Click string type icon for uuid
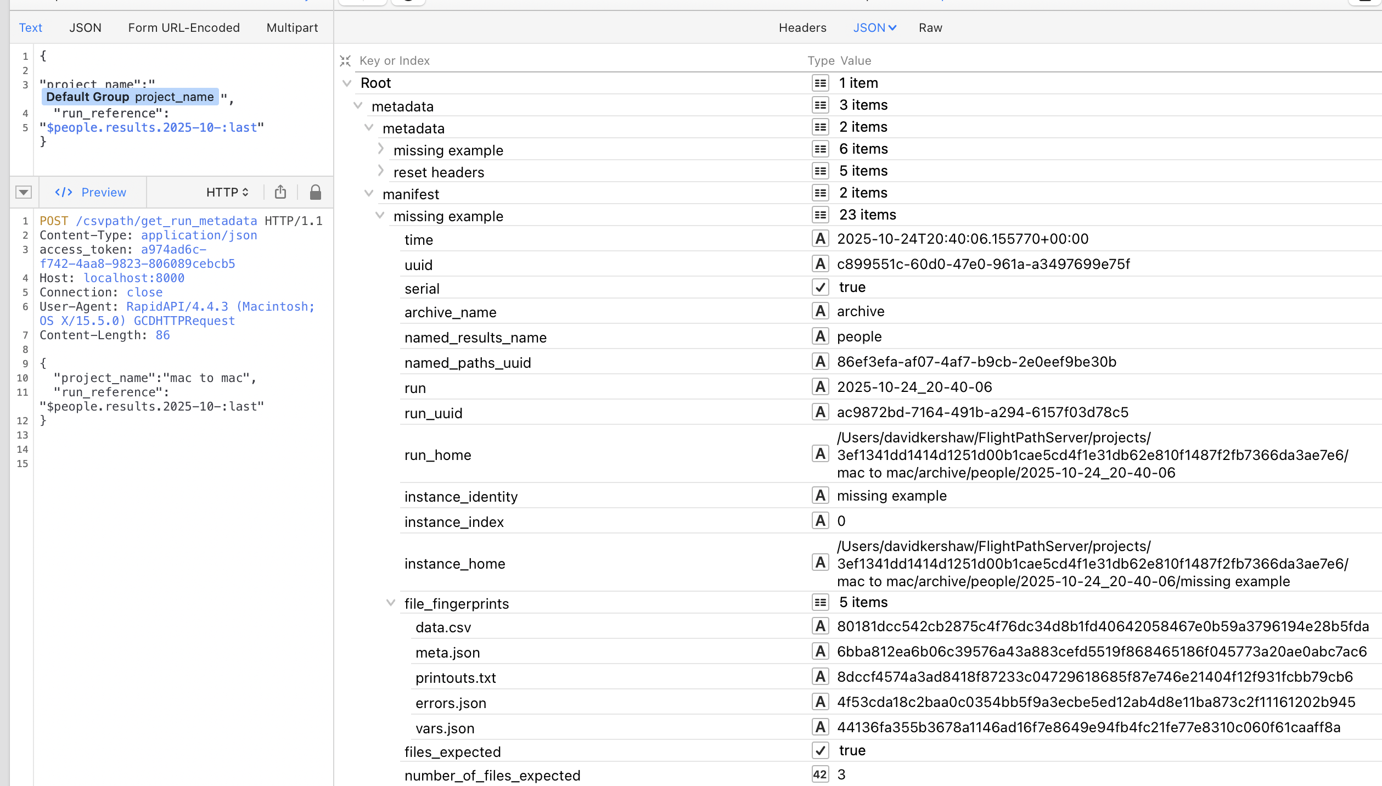1382x786 pixels. click(820, 264)
